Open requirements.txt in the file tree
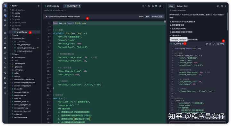Image resolution: width=231 pixels, height=126 pixels. (21, 117)
